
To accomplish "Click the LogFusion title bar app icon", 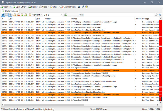I will click(x=3, y=3).
